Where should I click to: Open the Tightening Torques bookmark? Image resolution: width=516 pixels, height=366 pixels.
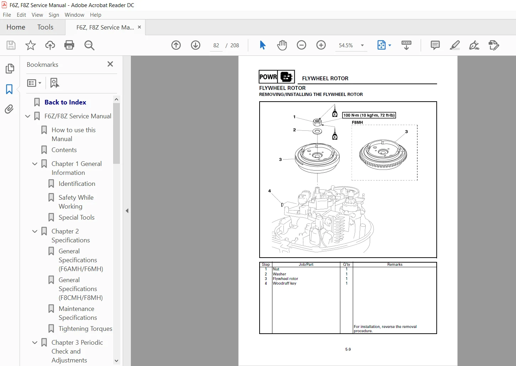pos(85,329)
